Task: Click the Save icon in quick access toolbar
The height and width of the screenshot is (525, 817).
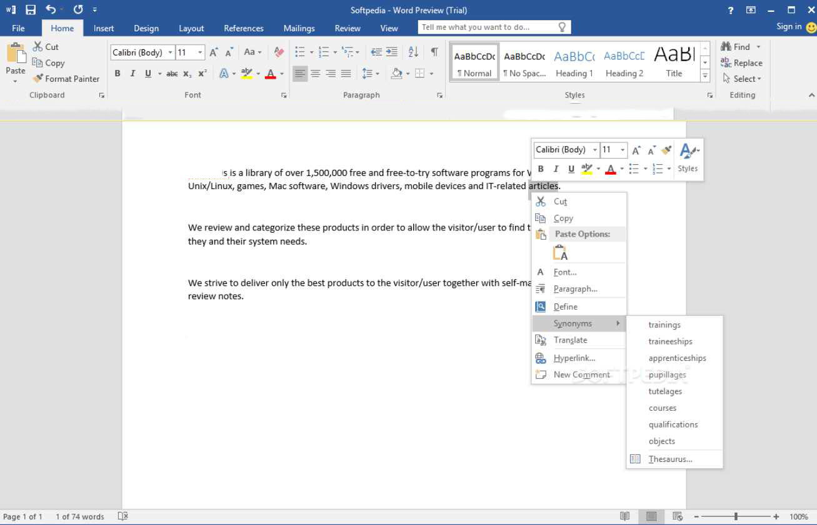Action: point(31,10)
